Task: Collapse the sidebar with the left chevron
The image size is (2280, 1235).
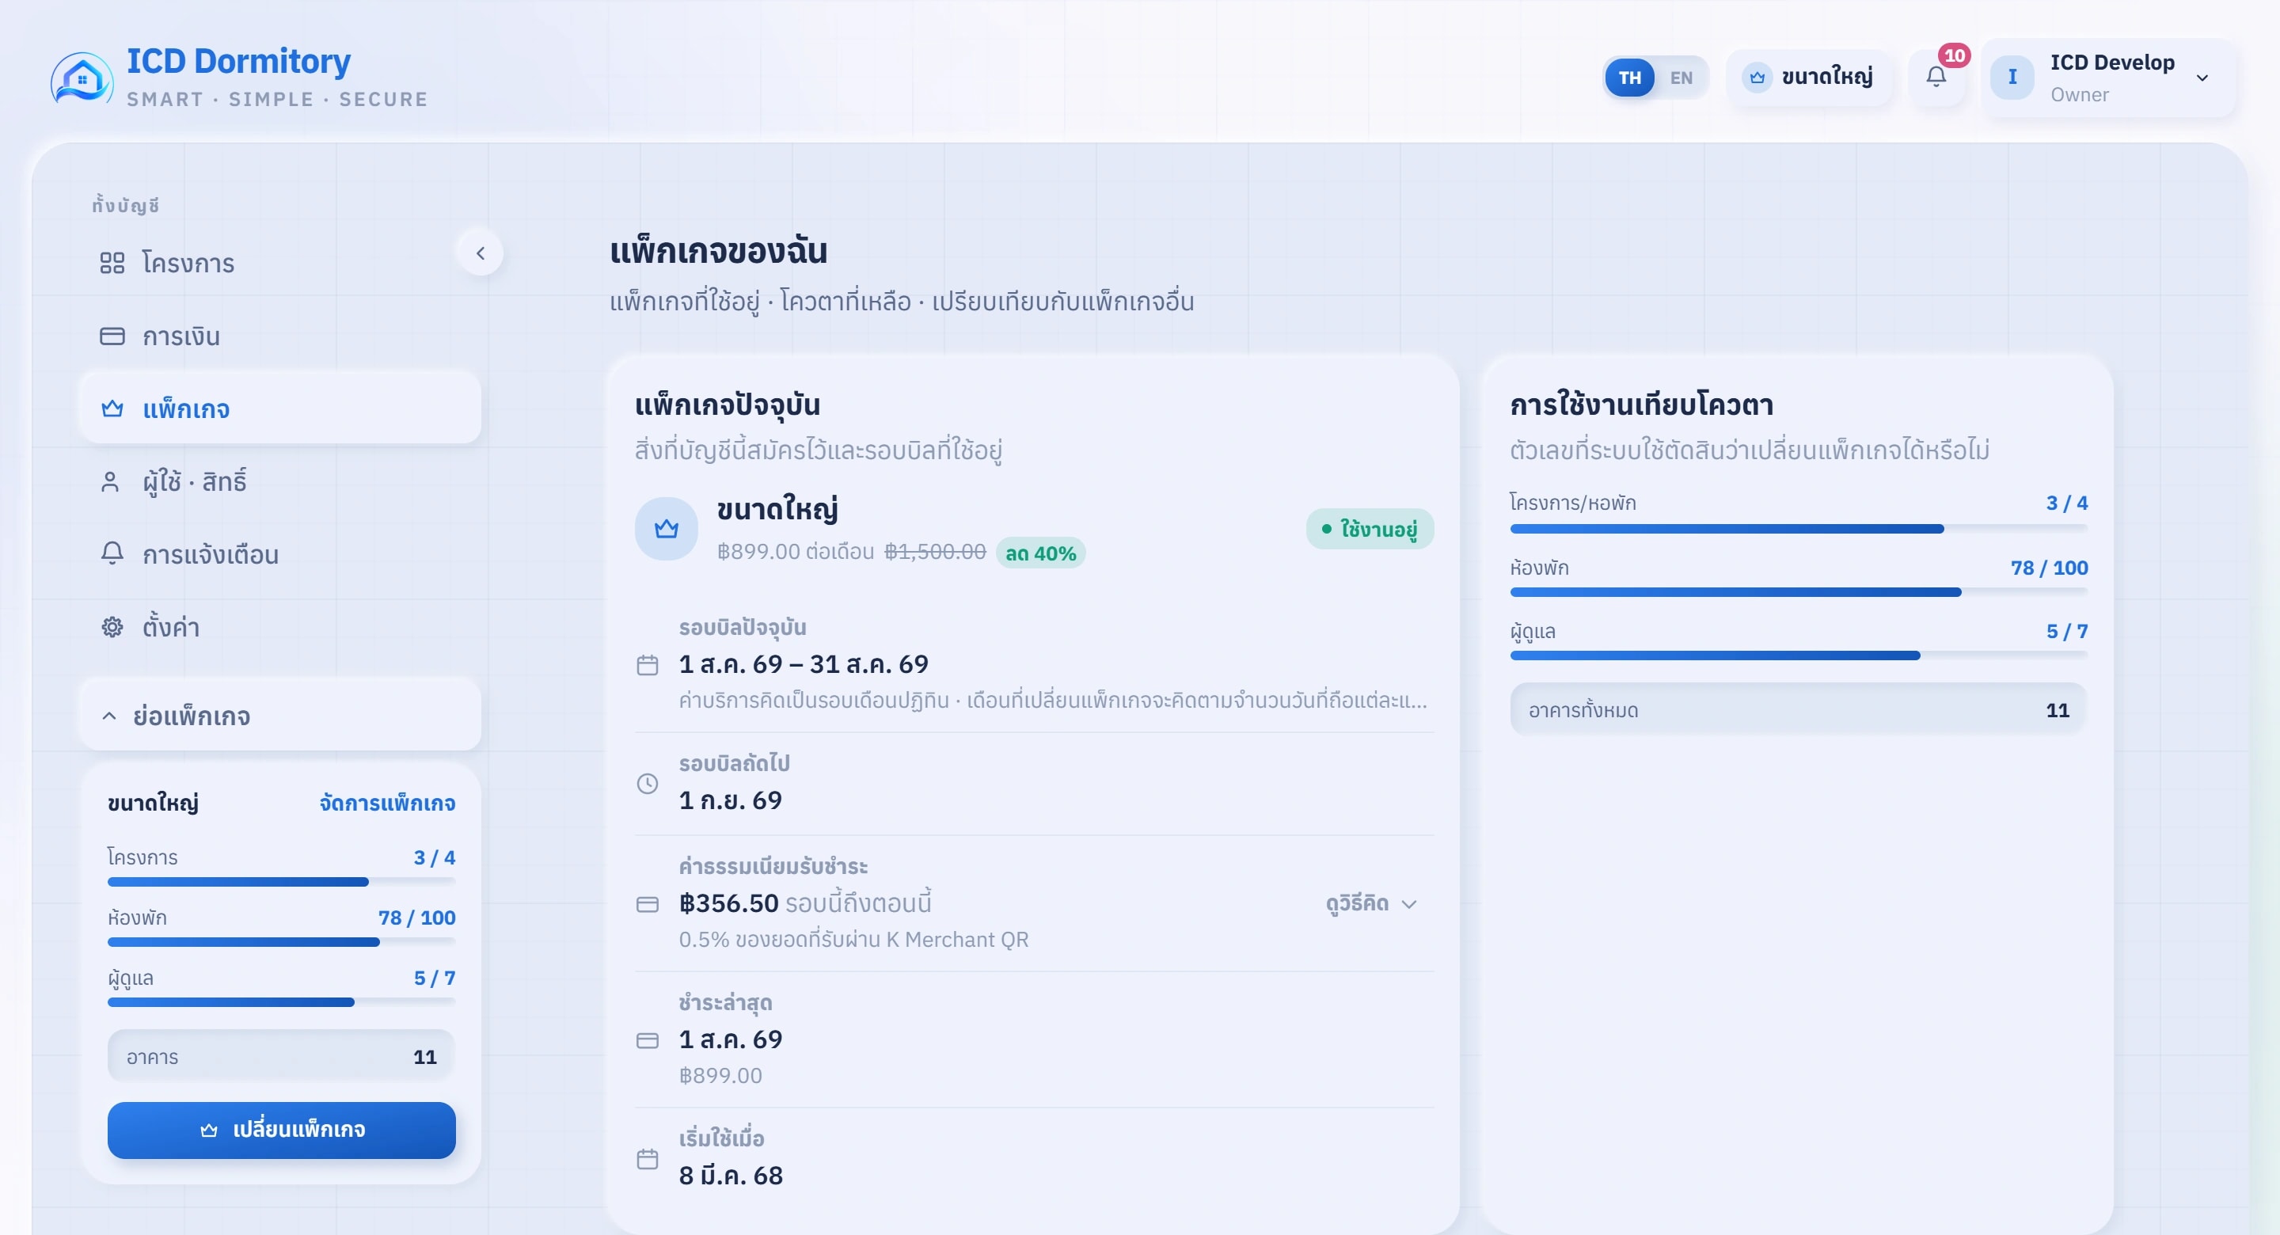Action: (480, 253)
